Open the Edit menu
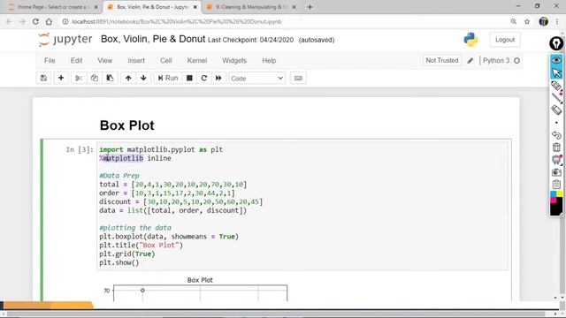Image resolution: width=566 pixels, height=318 pixels. [76, 61]
